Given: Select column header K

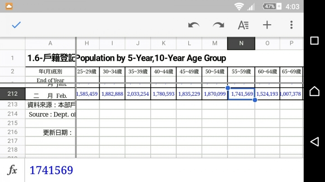Looking at the screenshot, I should click(163, 43).
